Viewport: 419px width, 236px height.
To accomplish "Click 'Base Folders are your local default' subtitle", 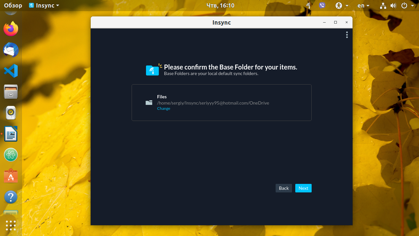I will pyautogui.click(x=211, y=73).
